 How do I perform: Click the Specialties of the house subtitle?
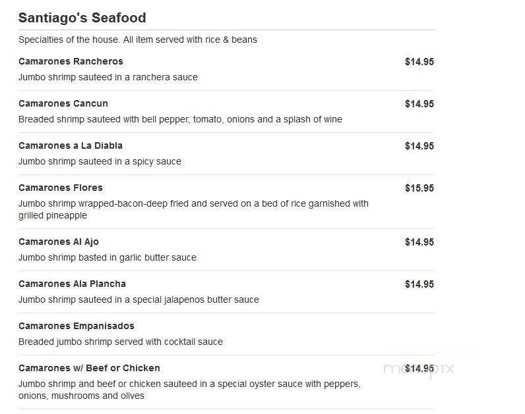click(138, 39)
